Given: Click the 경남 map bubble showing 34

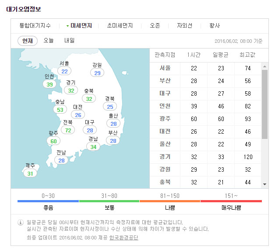Looking at the screenshot, I should (x=93, y=147).
